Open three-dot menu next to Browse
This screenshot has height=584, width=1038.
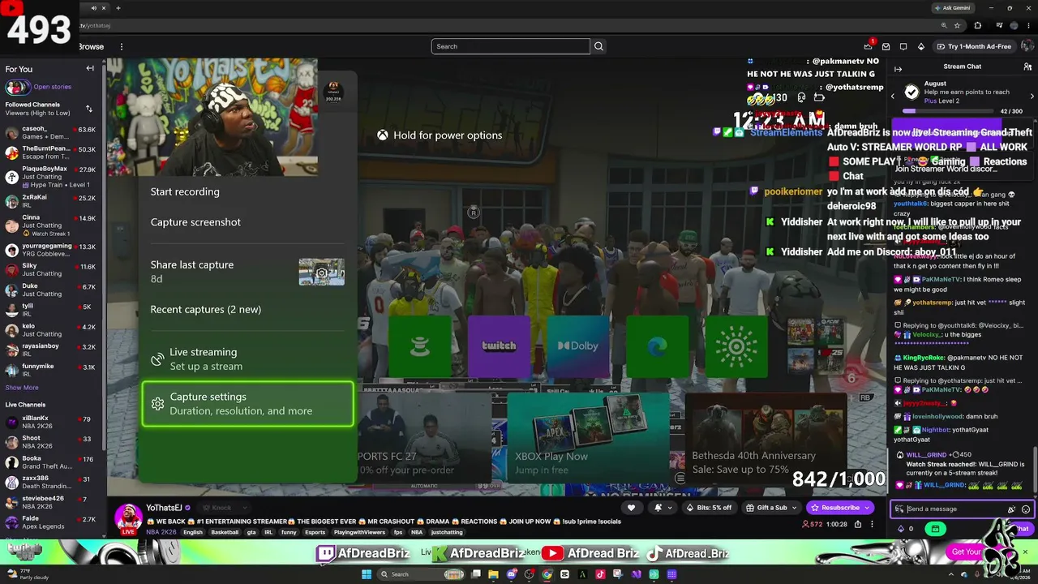tap(122, 46)
